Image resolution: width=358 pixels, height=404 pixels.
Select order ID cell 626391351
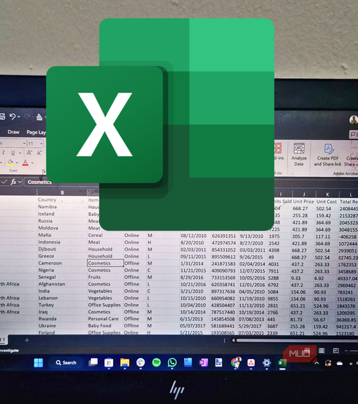(x=223, y=236)
